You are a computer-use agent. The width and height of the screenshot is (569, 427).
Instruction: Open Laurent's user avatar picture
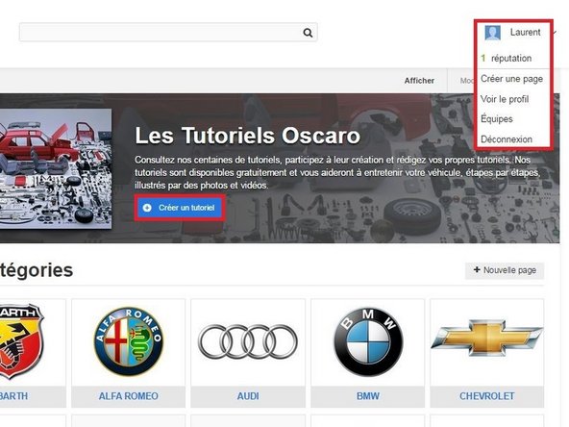(x=492, y=33)
